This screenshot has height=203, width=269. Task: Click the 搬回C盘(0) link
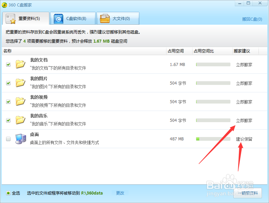click(252, 19)
